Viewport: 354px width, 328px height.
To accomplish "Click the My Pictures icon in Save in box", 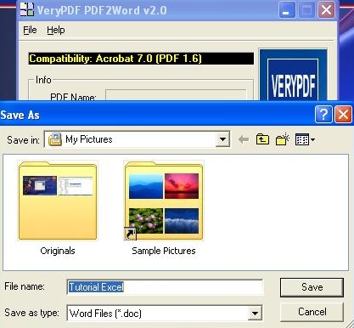I will click(55, 139).
